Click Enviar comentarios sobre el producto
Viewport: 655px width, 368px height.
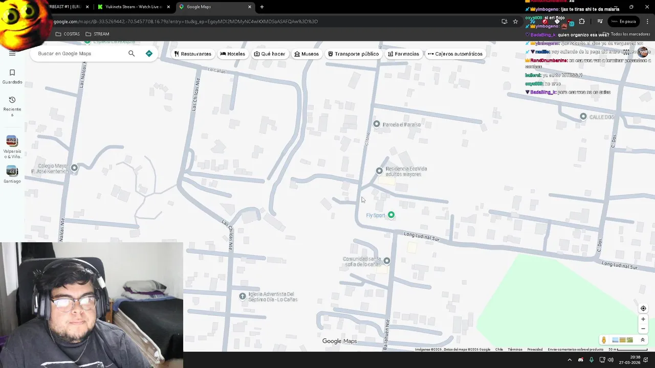(x=575, y=350)
